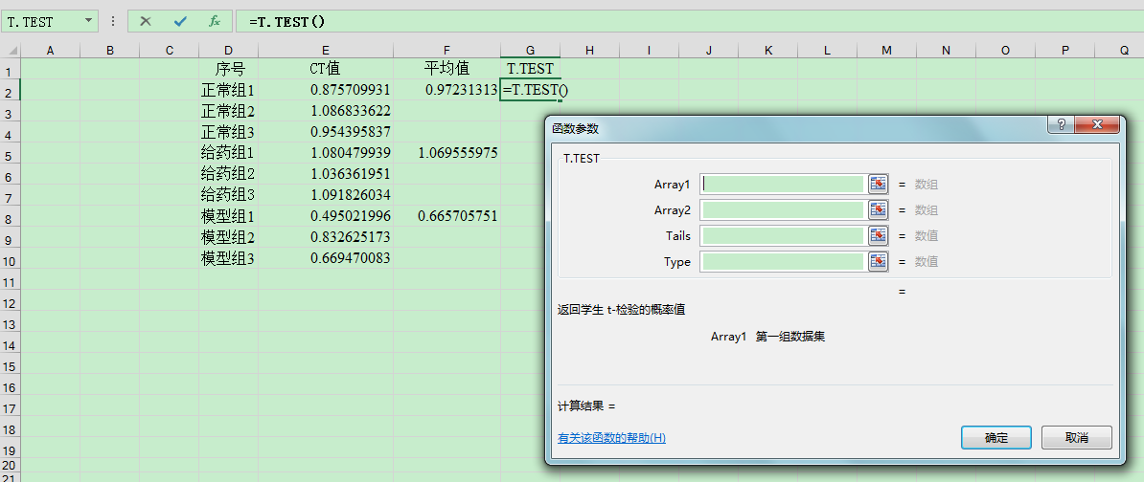Click into the Array1 input field

[x=783, y=185]
